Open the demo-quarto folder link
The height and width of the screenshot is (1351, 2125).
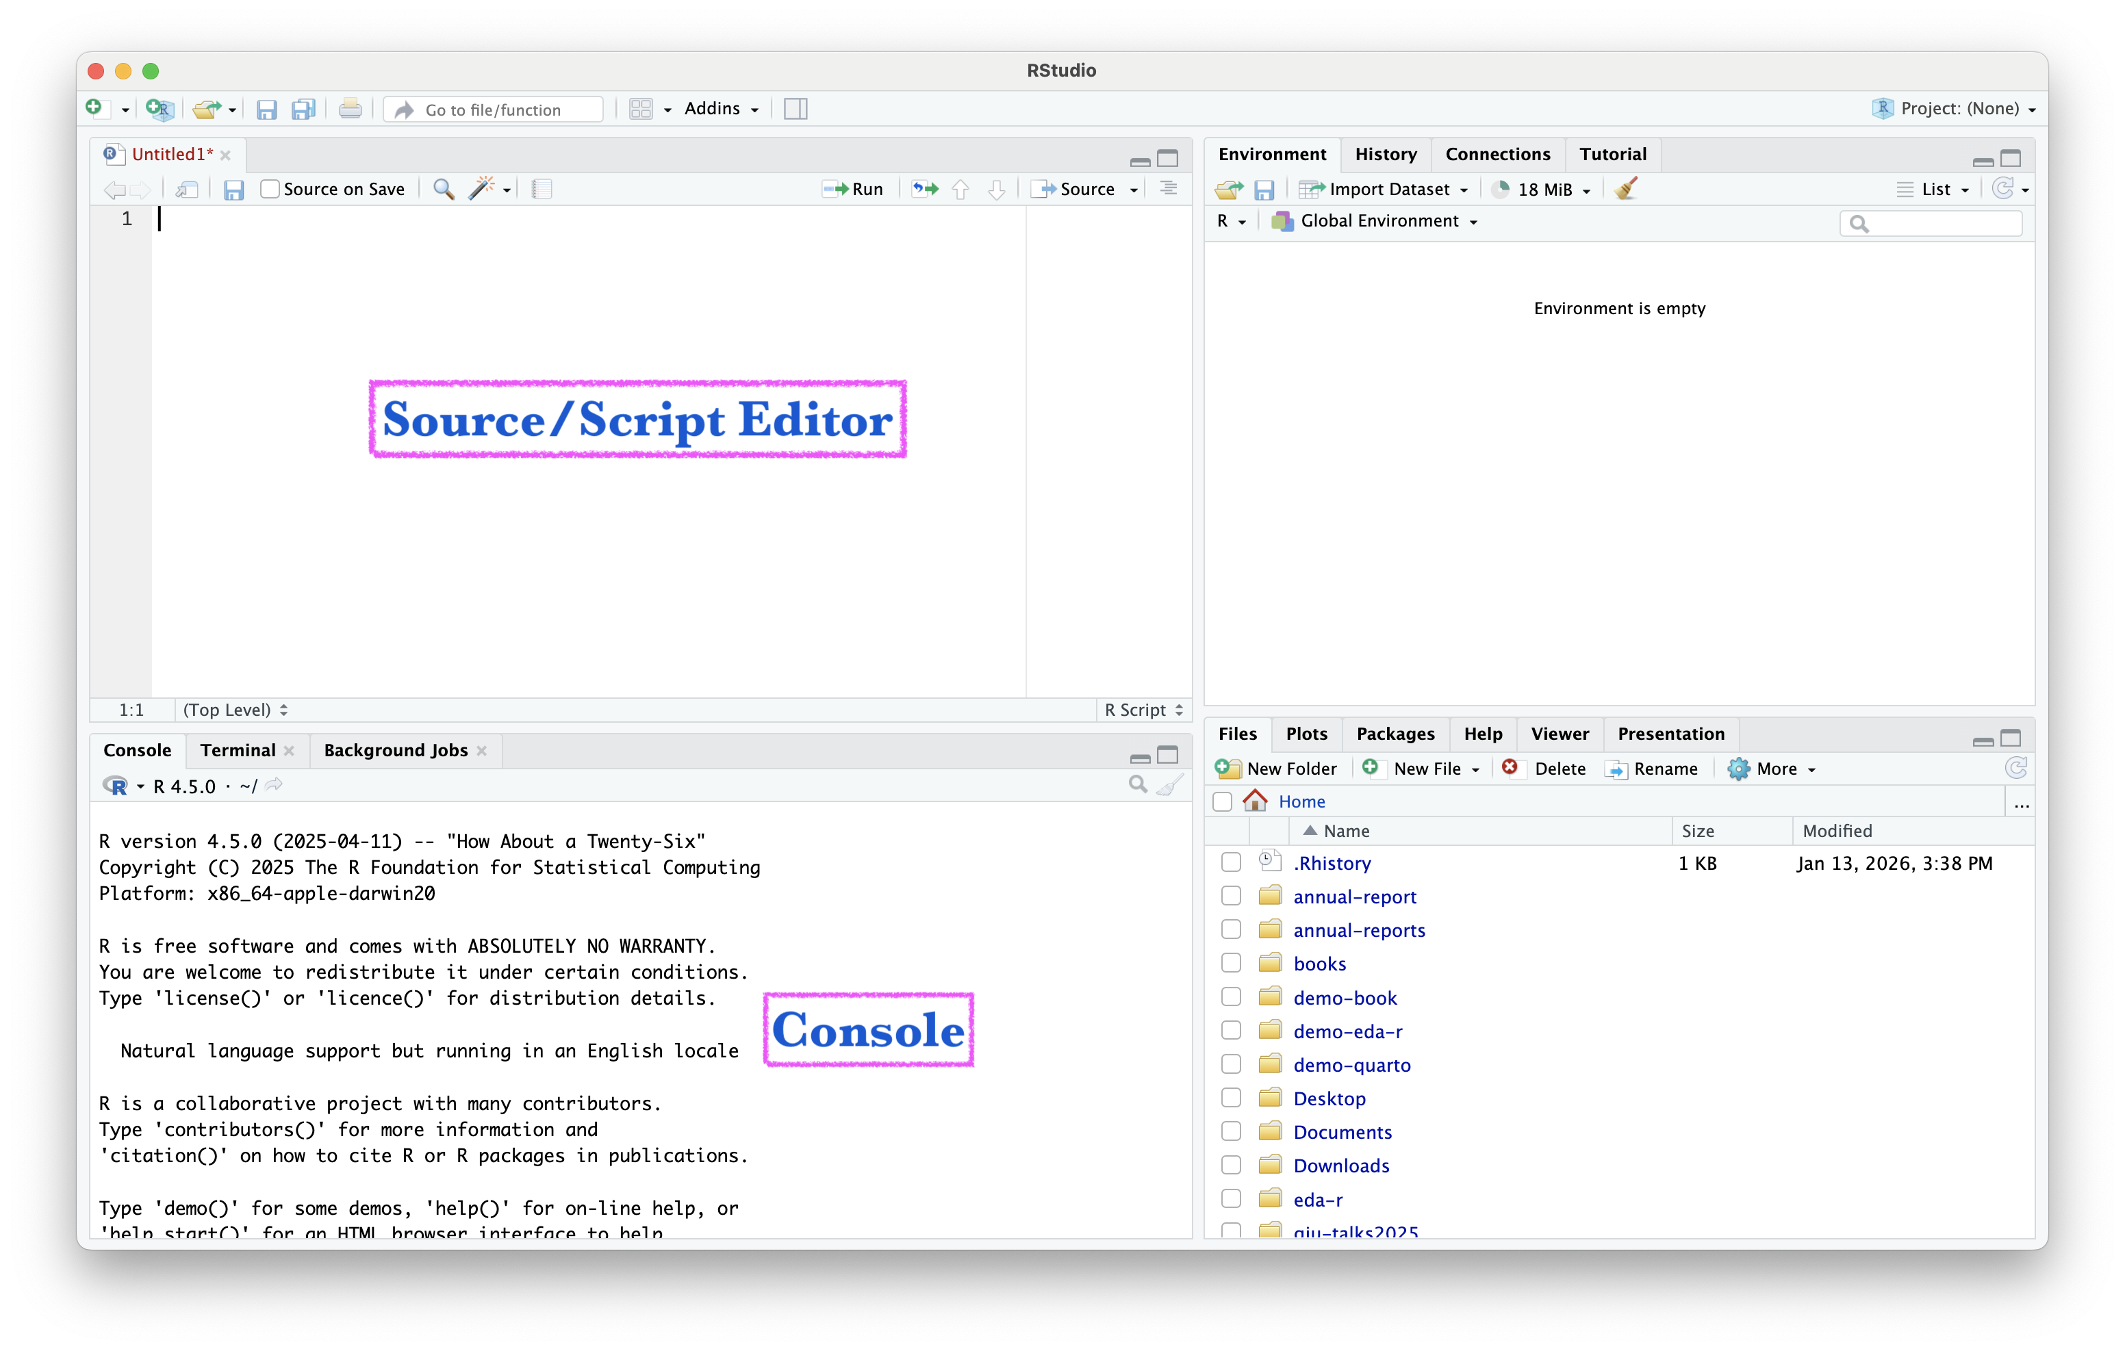pyautogui.click(x=1351, y=1065)
